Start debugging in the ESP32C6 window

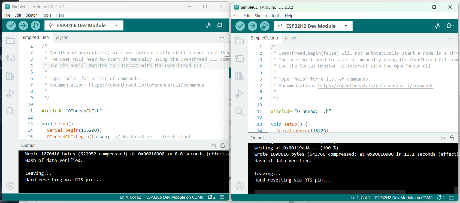click(x=35, y=26)
